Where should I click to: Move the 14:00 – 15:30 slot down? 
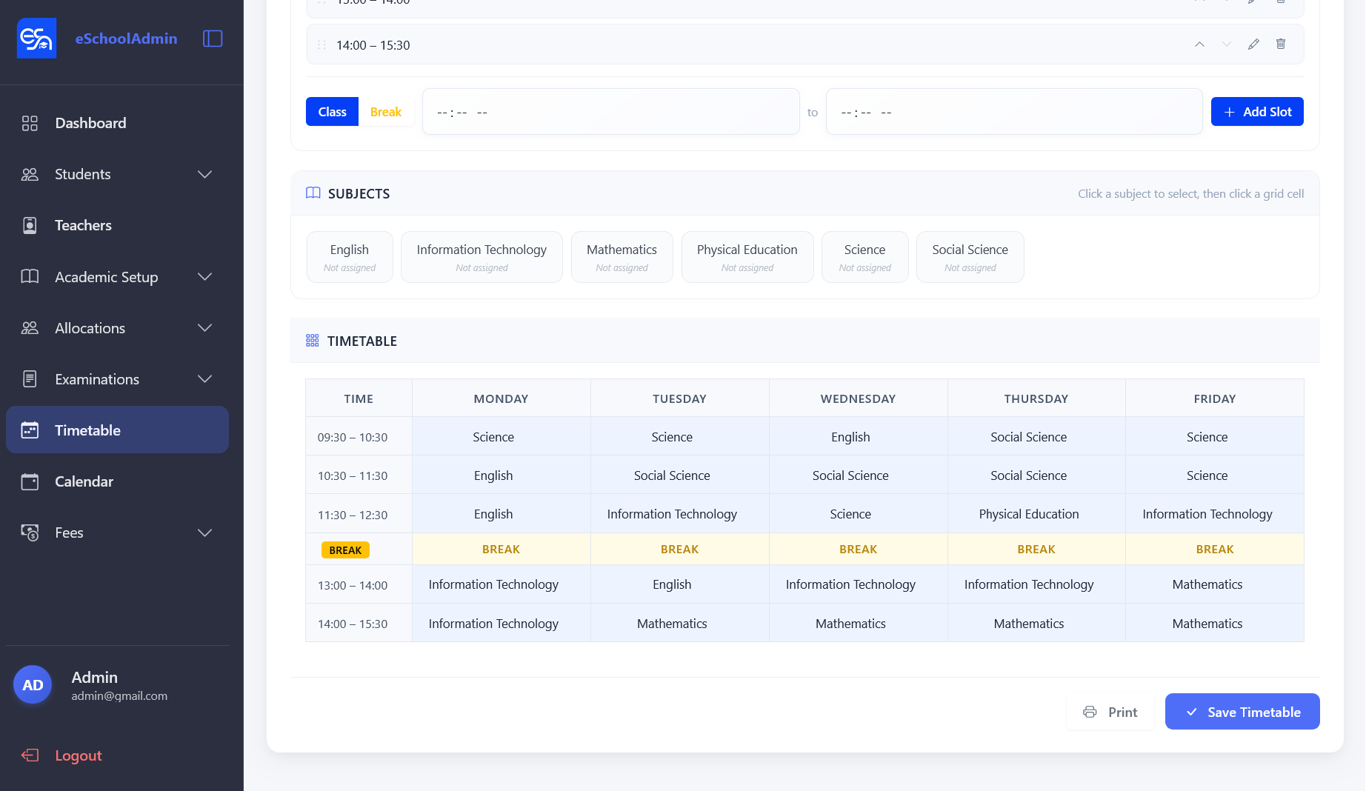click(x=1227, y=44)
